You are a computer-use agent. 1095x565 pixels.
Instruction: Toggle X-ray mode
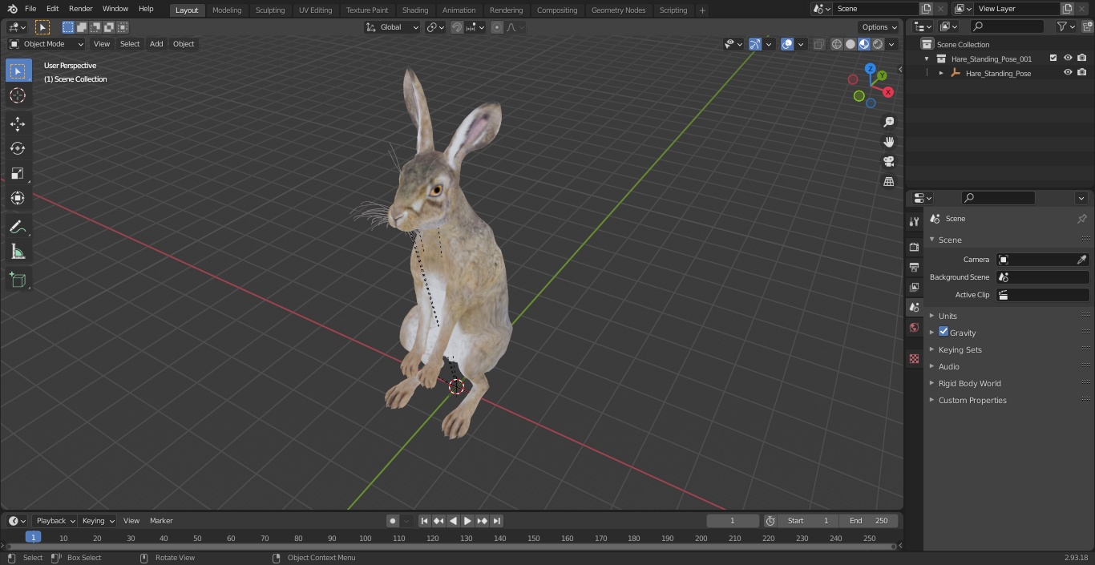pos(818,44)
